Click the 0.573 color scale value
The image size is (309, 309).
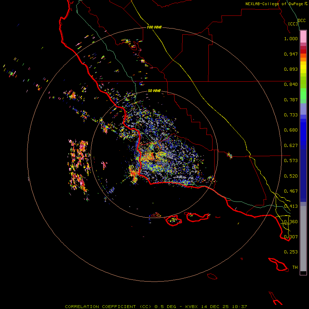coord(291,161)
